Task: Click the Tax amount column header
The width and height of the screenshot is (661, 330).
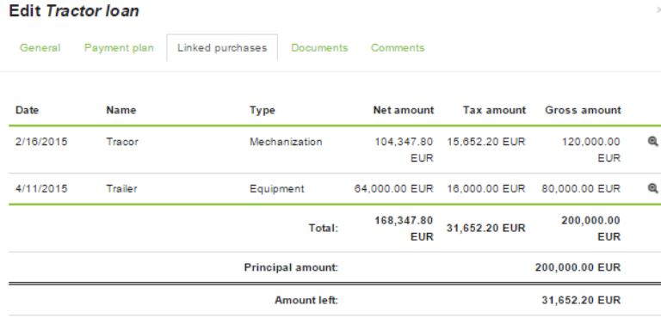Action: click(x=494, y=110)
